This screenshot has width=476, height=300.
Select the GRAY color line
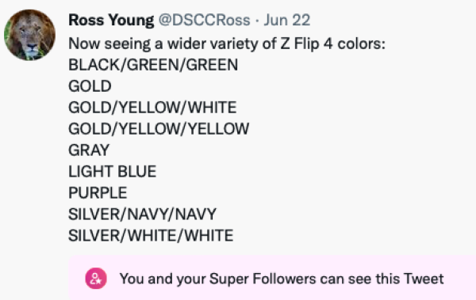[x=89, y=150]
